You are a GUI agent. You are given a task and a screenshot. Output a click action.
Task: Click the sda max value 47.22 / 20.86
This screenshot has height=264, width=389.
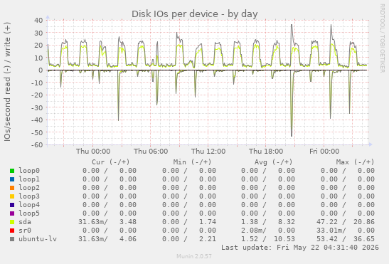[x=346, y=222]
